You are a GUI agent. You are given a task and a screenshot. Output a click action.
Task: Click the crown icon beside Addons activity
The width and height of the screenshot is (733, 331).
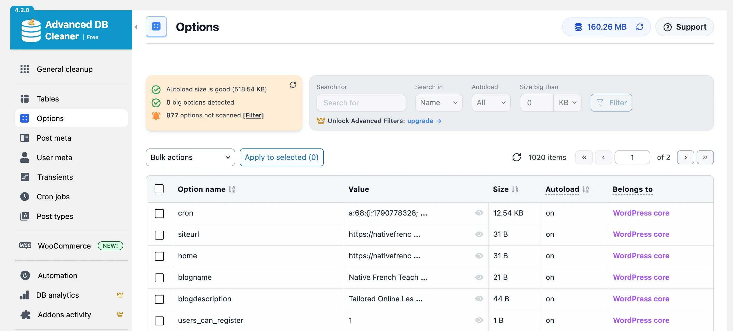coord(120,315)
